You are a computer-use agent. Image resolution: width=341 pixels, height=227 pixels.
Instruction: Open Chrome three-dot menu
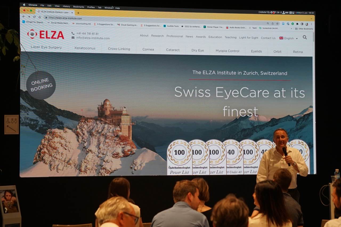click(x=311, y=24)
